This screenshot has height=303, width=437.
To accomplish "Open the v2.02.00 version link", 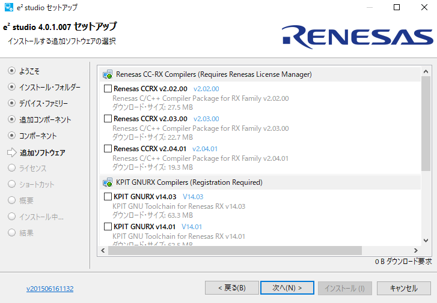I will (x=206, y=89).
